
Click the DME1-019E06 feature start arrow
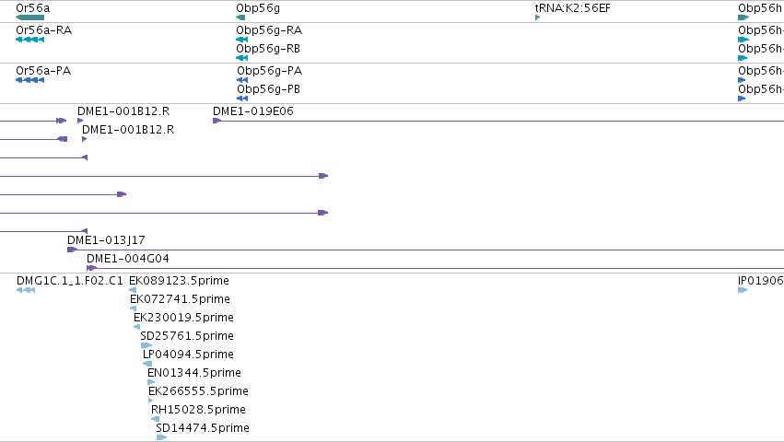217,121
